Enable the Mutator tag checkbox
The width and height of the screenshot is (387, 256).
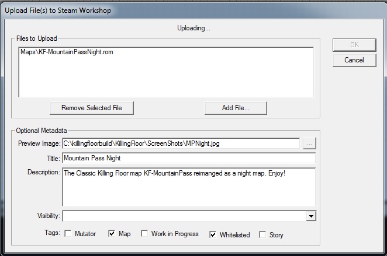[x=68, y=233]
